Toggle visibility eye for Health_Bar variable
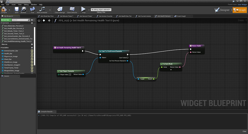Image resolution: width=248 pixels, height=134 pixels. point(32,54)
